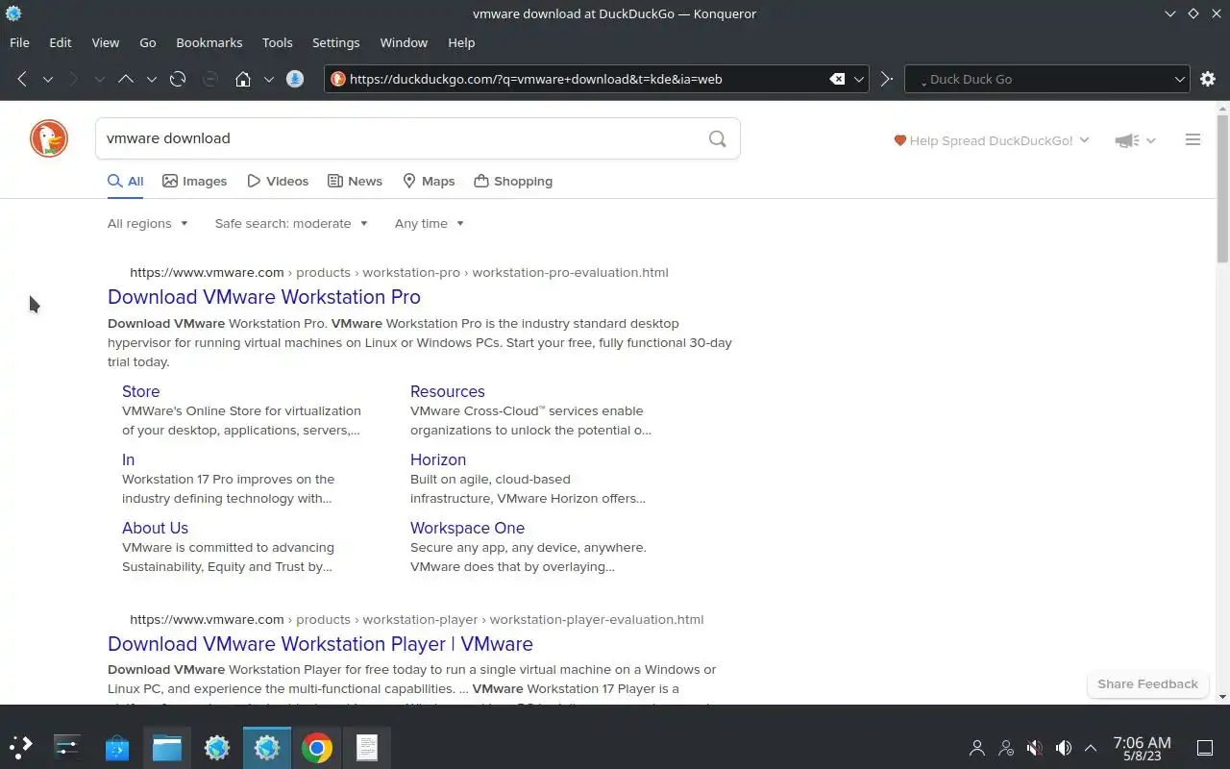Click the user person tray icon
Screen dimensions: 1230x769
(x=977, y=747)
